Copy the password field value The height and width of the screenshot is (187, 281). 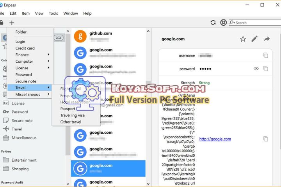pyautogui.click(x=266, y=69)
